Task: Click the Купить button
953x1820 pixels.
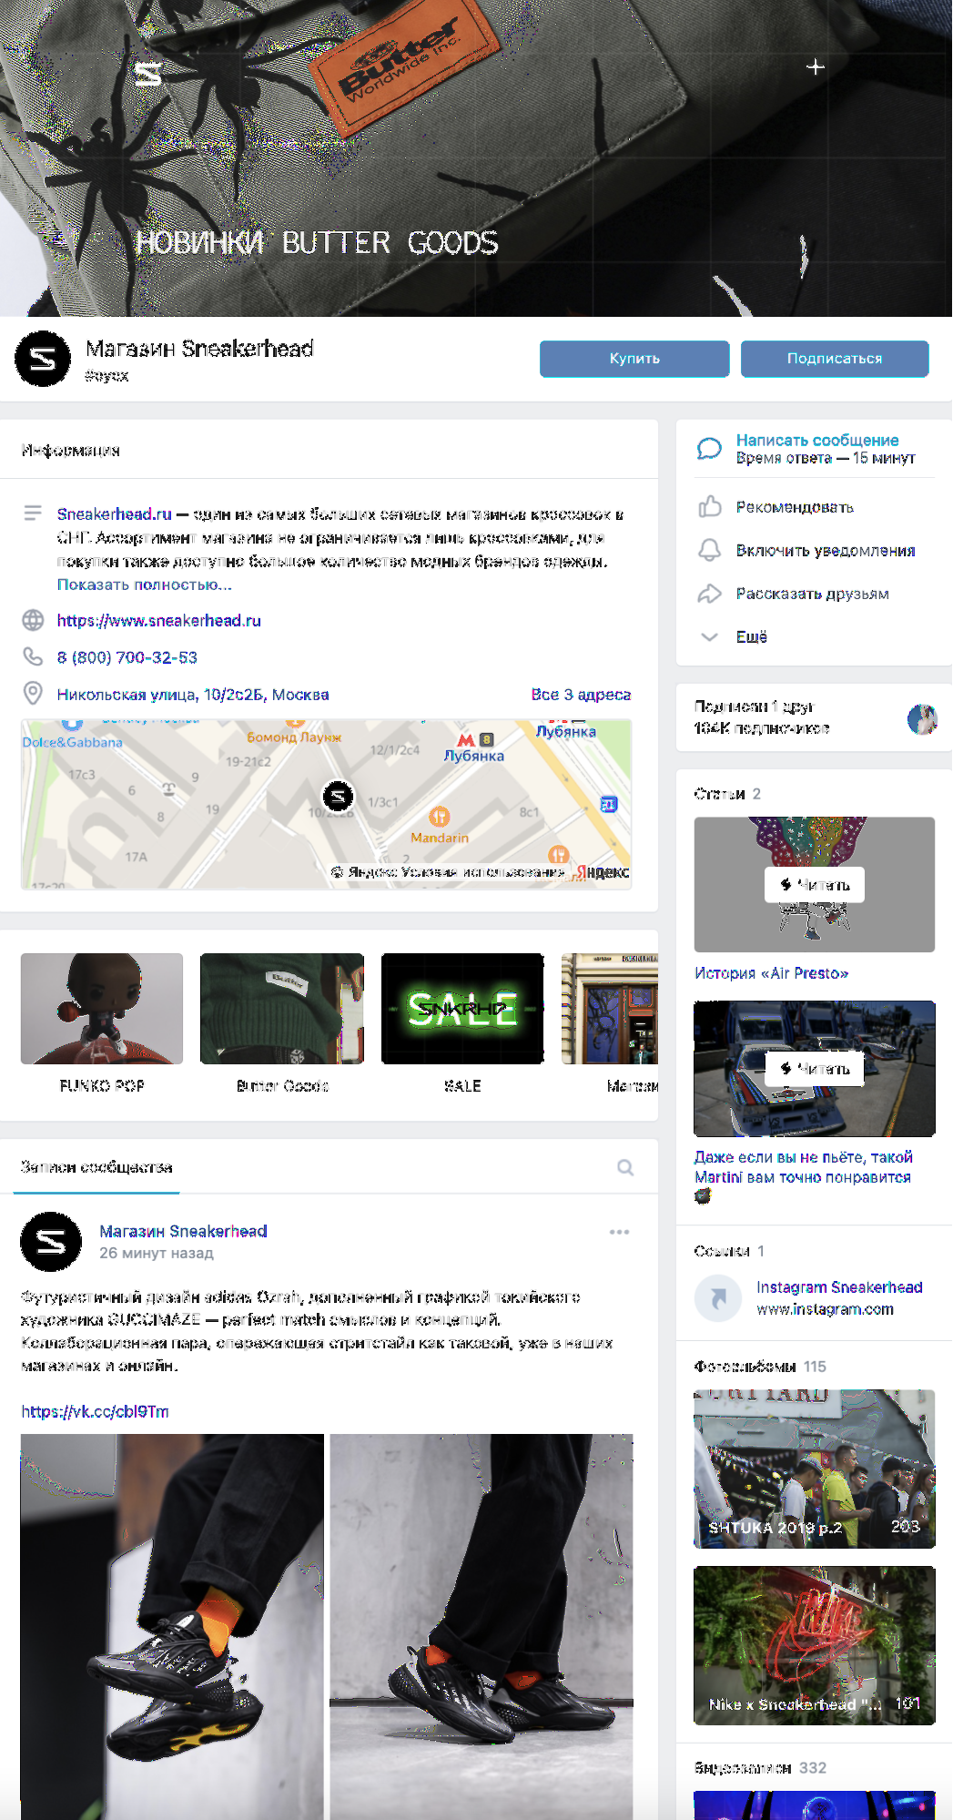Action: (x=634, y=359)
